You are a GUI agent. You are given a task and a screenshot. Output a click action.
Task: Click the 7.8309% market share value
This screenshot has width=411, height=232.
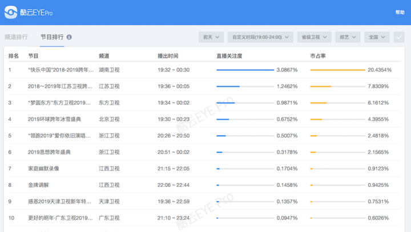[378, 87]
